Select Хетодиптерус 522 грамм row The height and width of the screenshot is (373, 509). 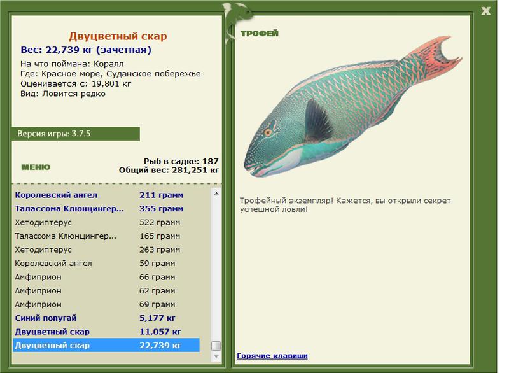106,222
